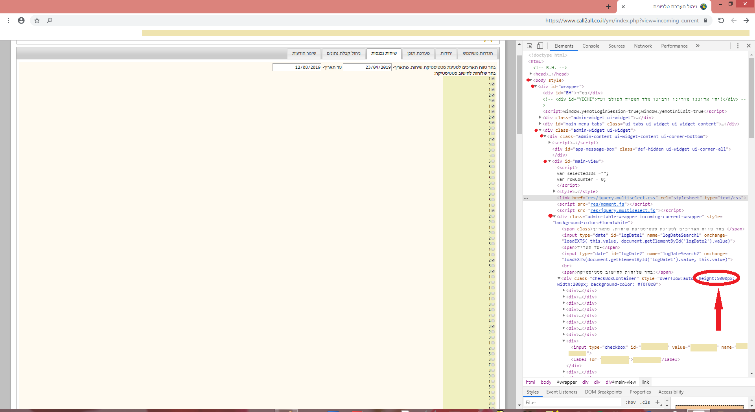Collapse the div id wrapper node

pos(535,86)
